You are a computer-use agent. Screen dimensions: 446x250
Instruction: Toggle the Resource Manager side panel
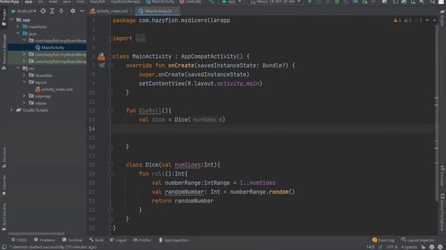pyautogui.click(x=4, y=51)
